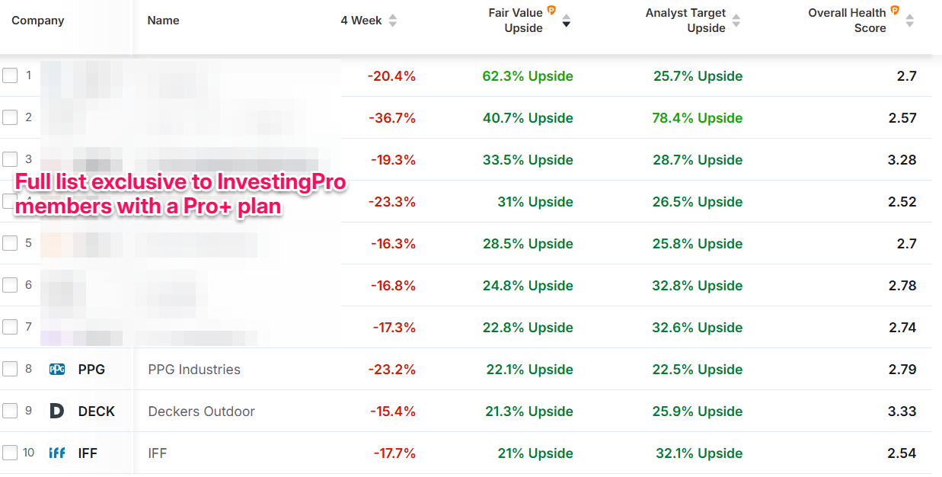Select the PPG row checkbox

[10, 369]
